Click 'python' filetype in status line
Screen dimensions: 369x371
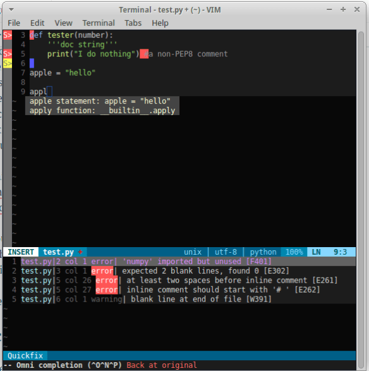point(263,252)
